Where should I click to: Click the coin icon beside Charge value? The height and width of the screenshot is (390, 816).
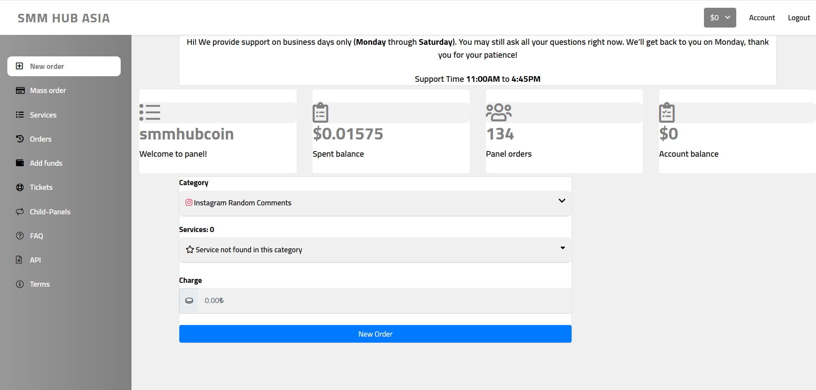189,300
